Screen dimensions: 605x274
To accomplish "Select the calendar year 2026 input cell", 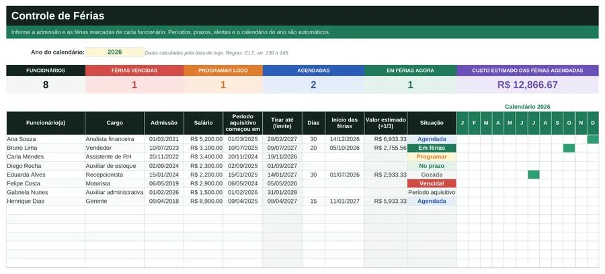I will pos(114,52).
